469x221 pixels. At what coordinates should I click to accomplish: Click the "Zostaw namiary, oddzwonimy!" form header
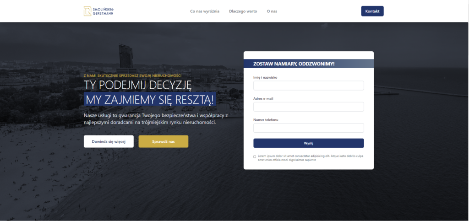pos(294,64)
